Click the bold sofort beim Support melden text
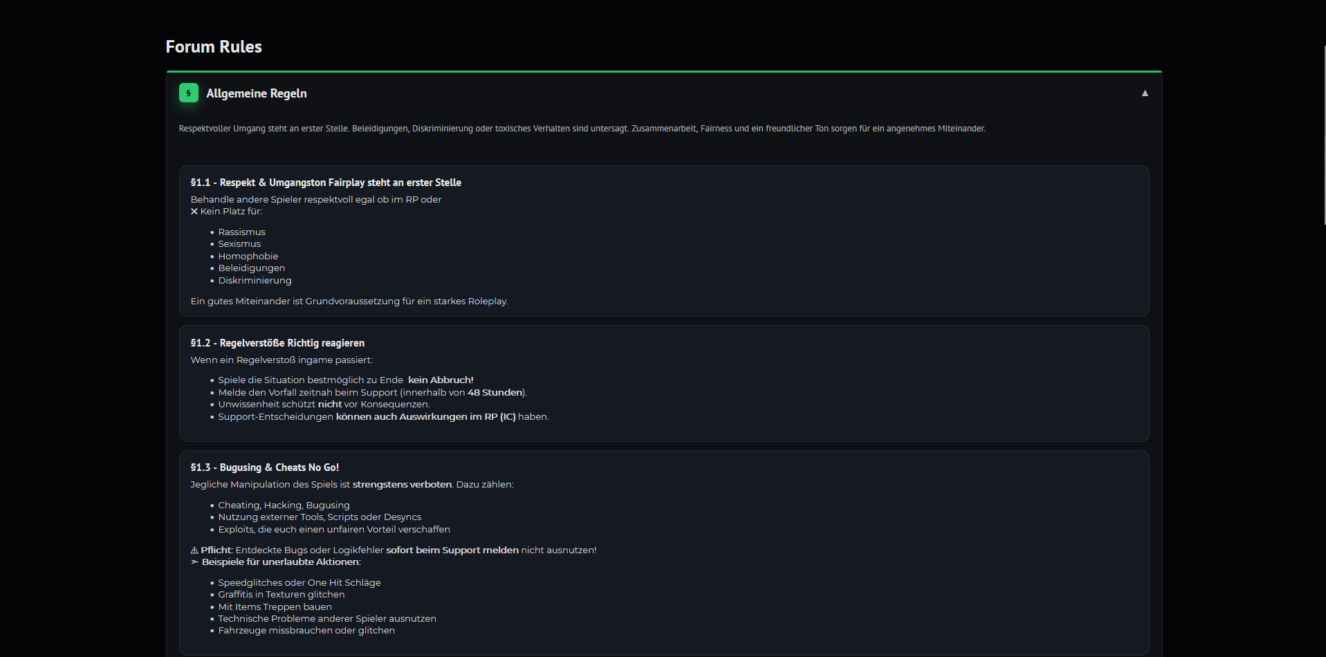Image resolution: width=1326 pixels, height=657 pixels. (452, 550)
